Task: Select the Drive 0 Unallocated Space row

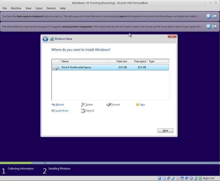Action: pyautogui.click(x=110, y=67)
